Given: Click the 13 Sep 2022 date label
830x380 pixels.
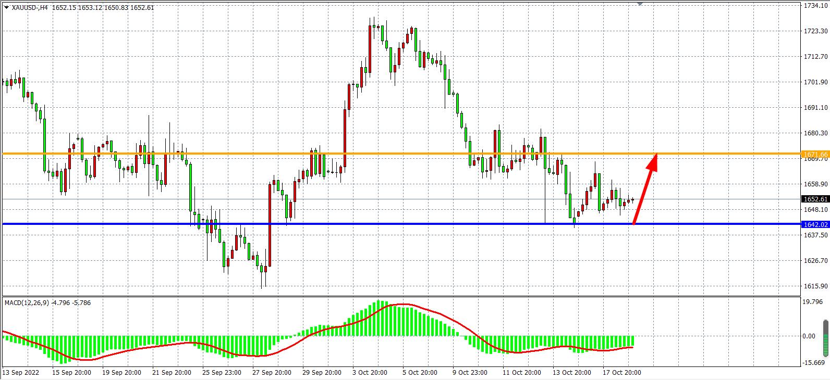Looking at the screenshot, I should 20,373.
